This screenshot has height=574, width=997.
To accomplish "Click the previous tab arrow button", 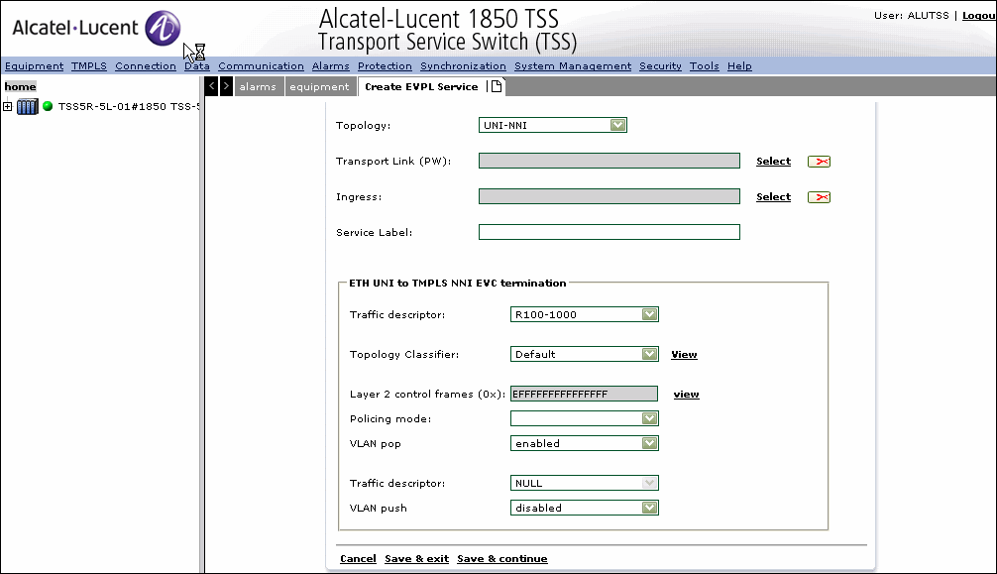I will (212, 86).
